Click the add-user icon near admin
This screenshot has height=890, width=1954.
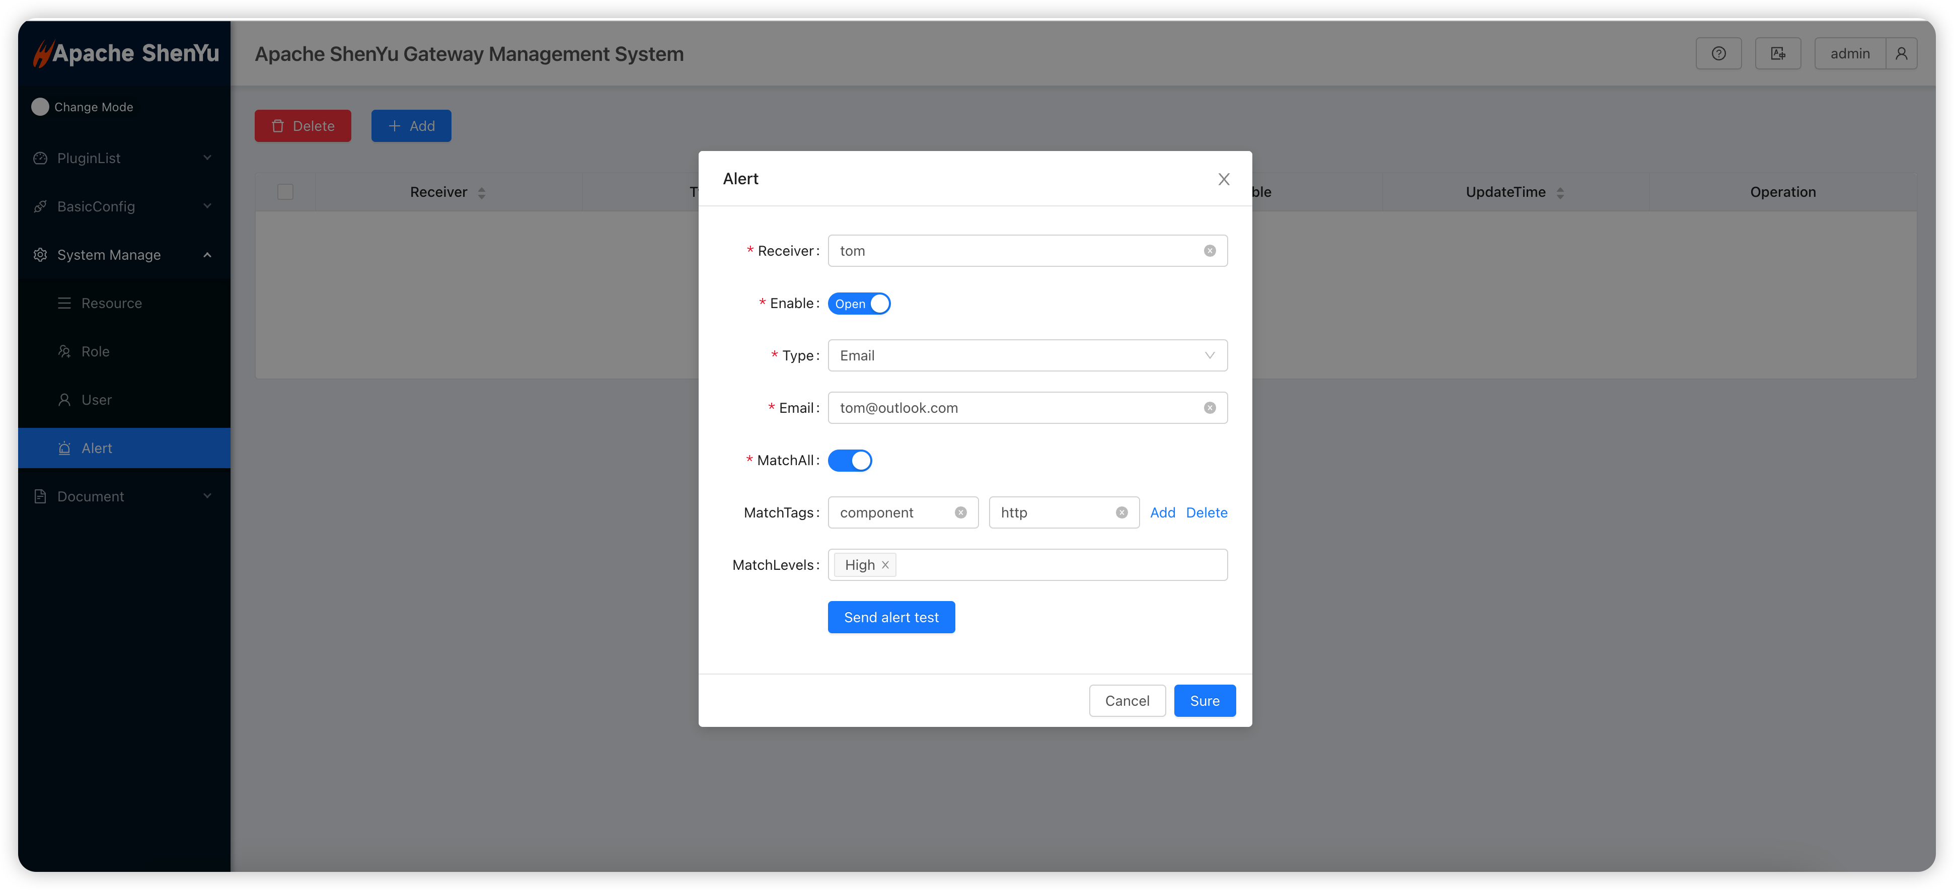(1778, 53)
